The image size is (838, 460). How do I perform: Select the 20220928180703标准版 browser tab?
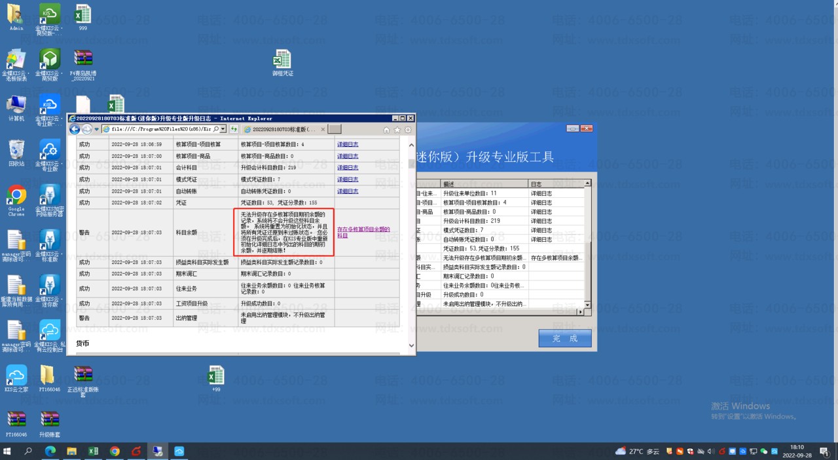click(282, 130)
